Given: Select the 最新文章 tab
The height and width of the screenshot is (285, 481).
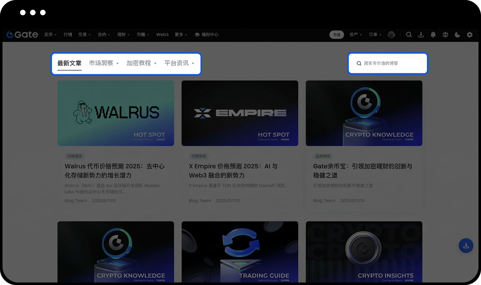Looking at the screenshot, I should [69, 63].
